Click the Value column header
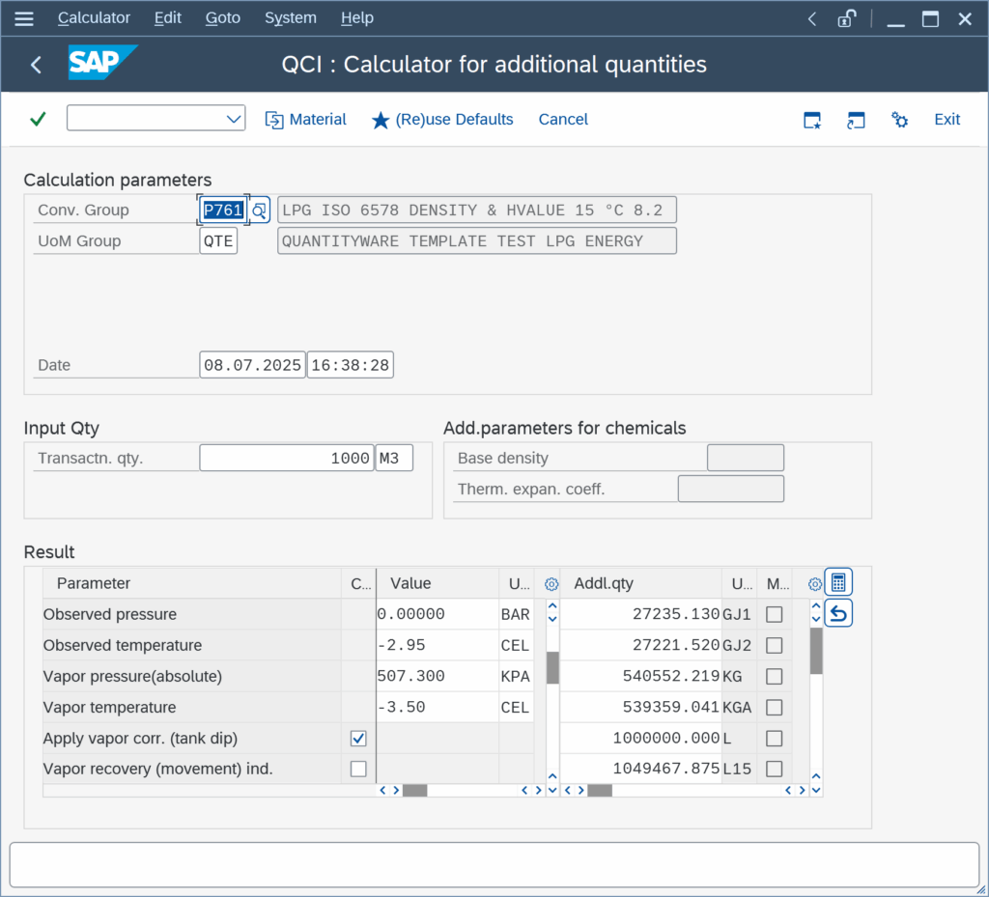Screen dimensions: 989x897 click(x=438, y=583)
